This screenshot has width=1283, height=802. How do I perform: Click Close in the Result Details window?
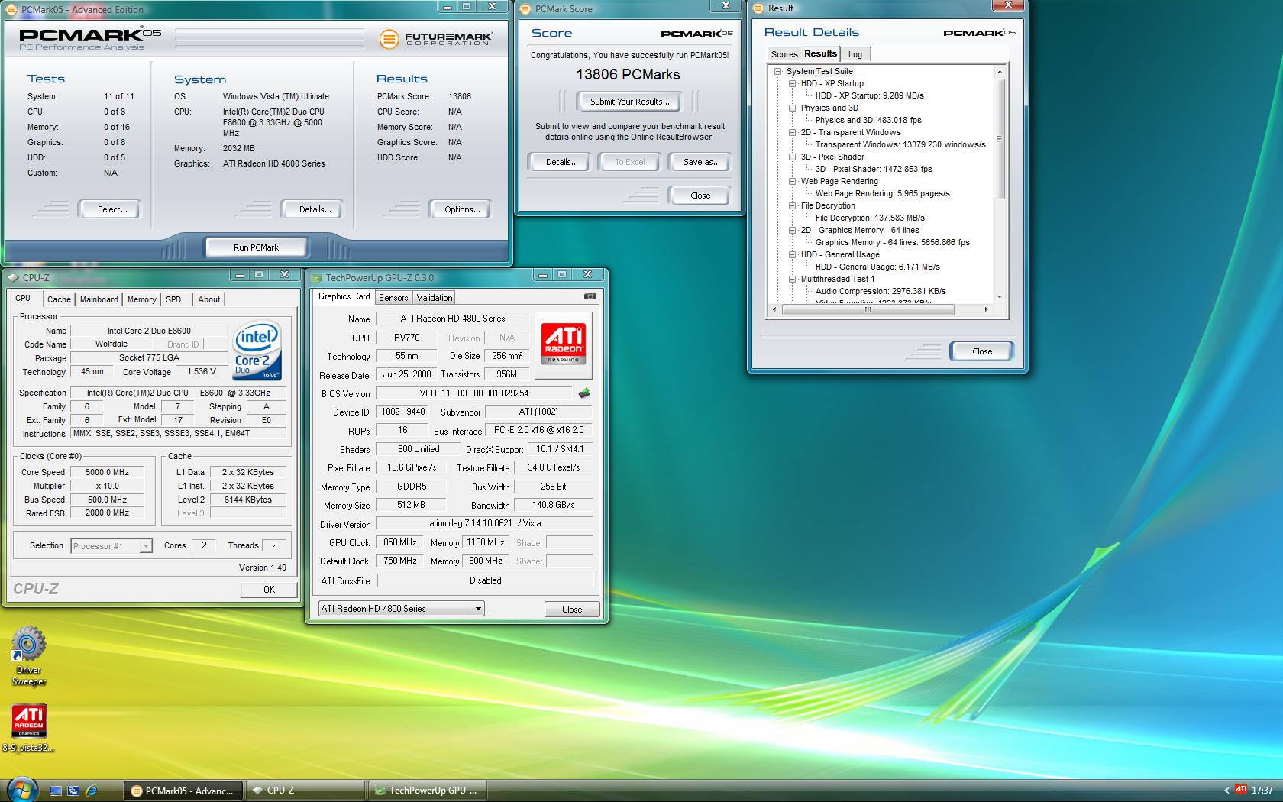pos(982,351)
